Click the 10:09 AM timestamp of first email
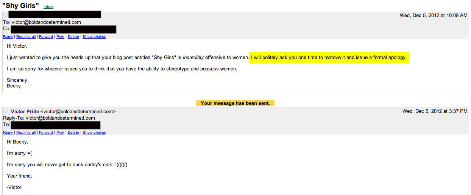Viewport: 471px width, 195px height. [x=434, y=16]
